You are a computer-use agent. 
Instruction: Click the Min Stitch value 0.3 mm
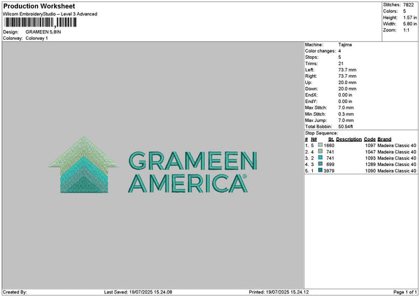346,114
